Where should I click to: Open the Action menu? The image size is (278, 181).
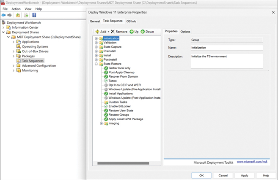tap(16, 9)
